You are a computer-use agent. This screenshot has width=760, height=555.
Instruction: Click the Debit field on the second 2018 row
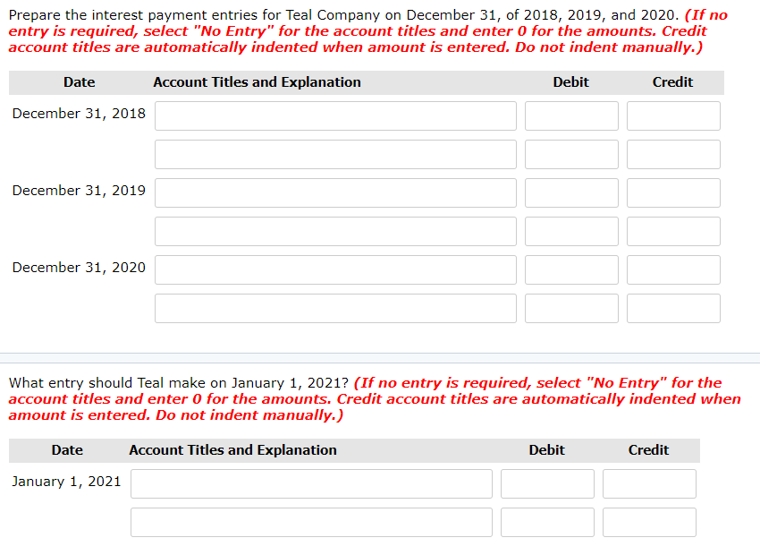point(570,153)
